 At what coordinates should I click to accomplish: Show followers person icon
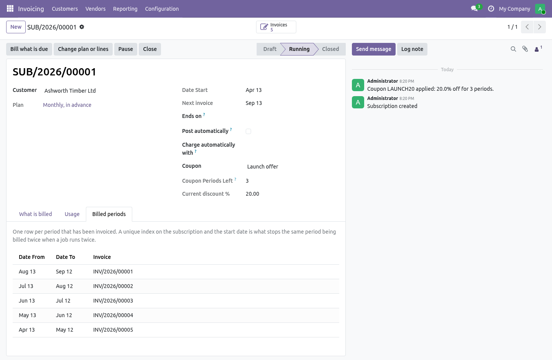point(538,49)
